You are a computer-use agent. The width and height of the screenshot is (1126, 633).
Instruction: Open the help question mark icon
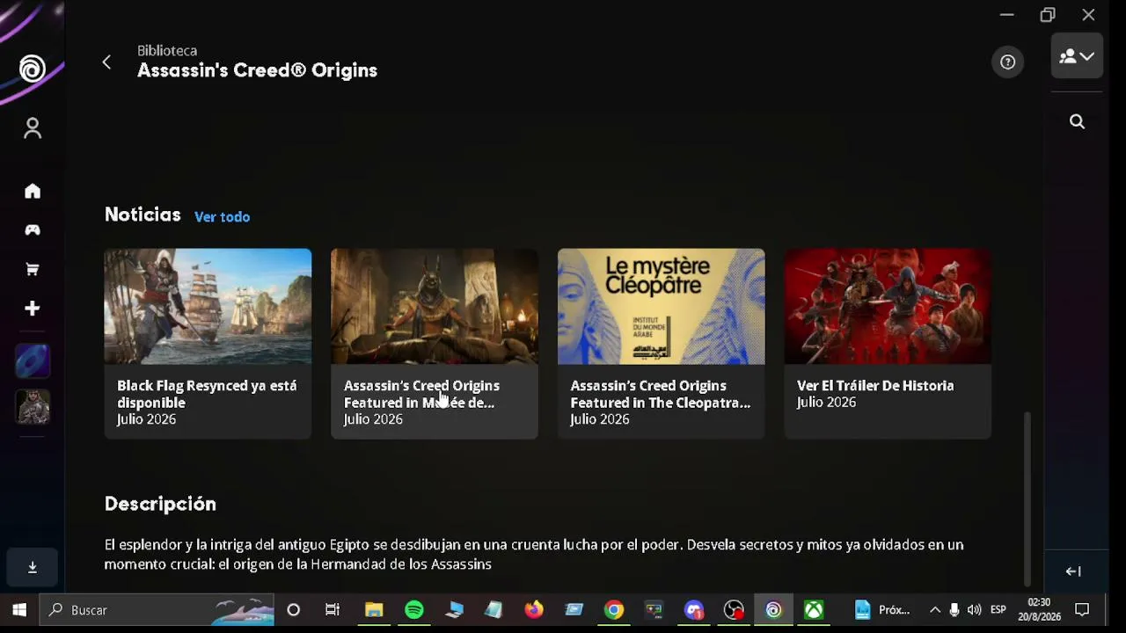1008,62
